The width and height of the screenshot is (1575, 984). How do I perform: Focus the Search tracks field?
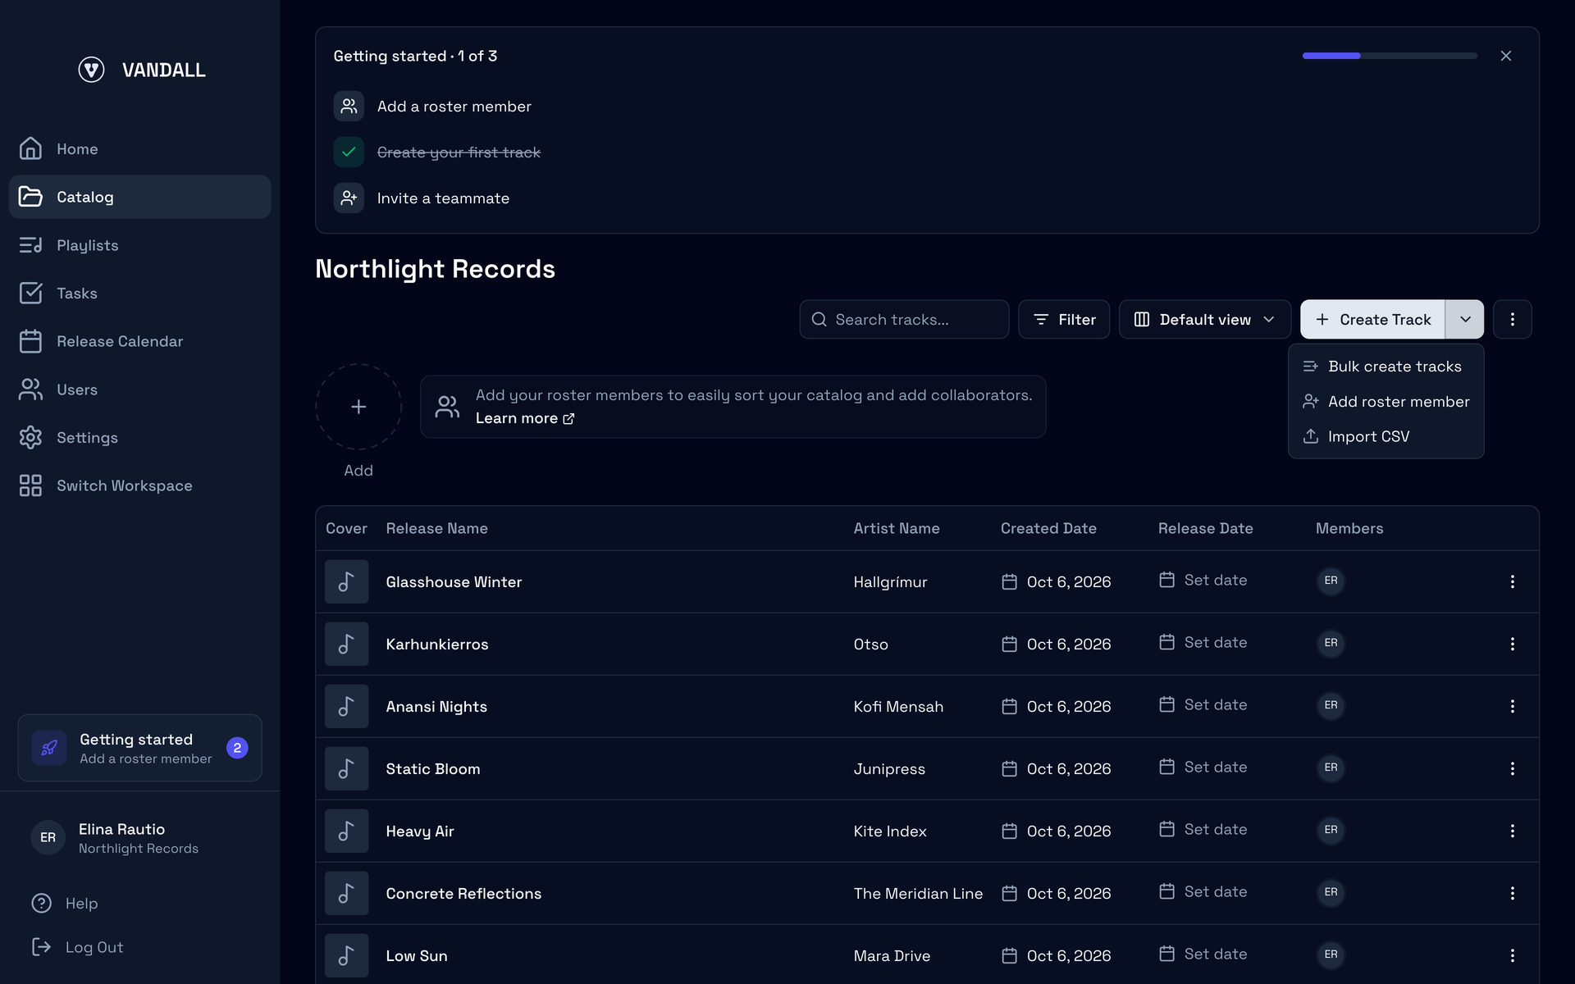pyautogui.click(x=904, y=319)
